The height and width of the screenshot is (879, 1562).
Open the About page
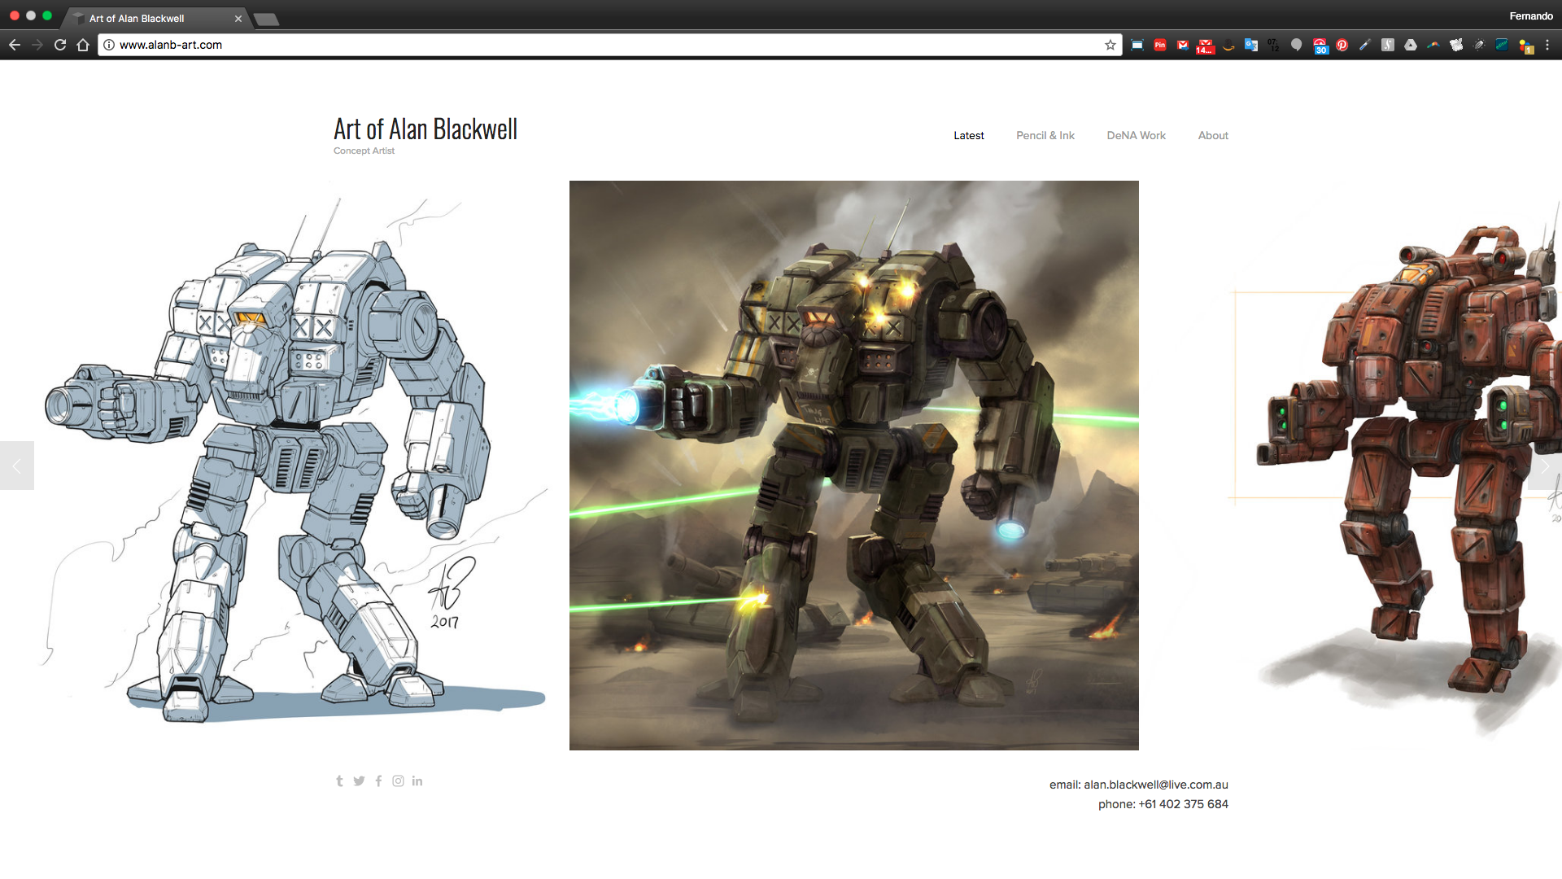coord(1212,136)
